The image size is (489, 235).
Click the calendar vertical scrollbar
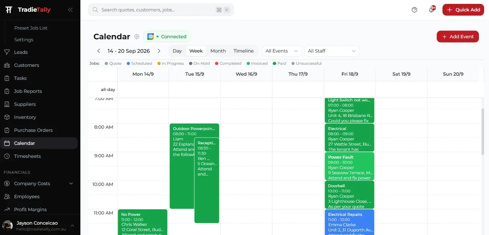(483, 132)
